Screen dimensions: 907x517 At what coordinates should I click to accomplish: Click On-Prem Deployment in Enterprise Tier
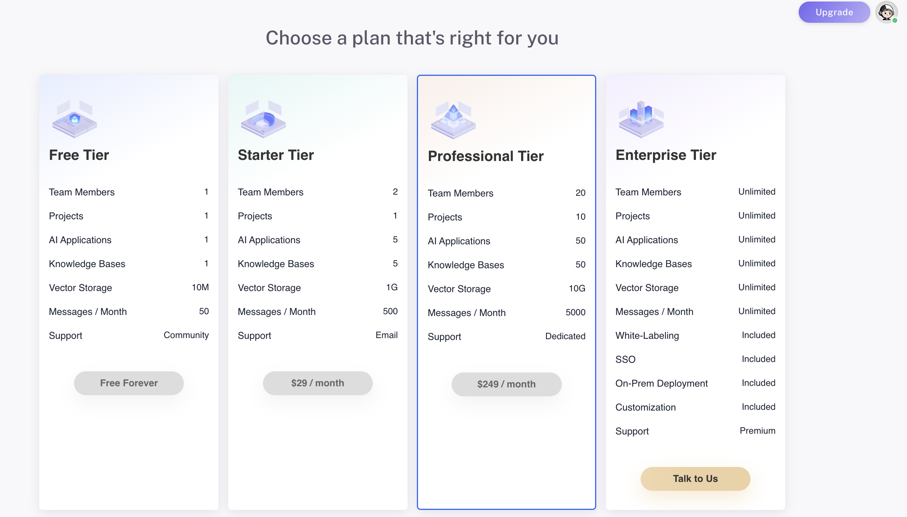pyautogui.click(x=662, y=384)
